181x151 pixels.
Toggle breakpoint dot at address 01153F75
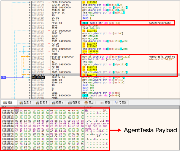click(30, 95)
